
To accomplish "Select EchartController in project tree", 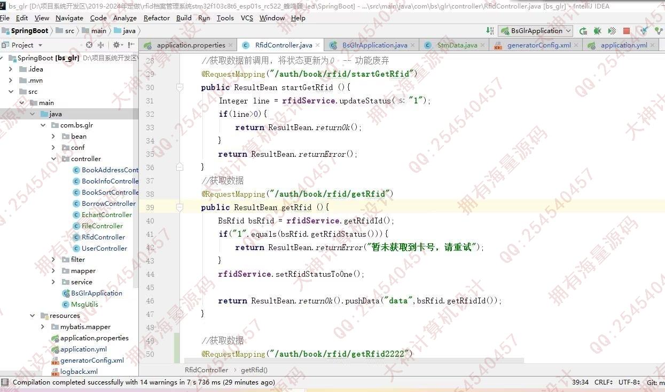I will click(106, 215).
